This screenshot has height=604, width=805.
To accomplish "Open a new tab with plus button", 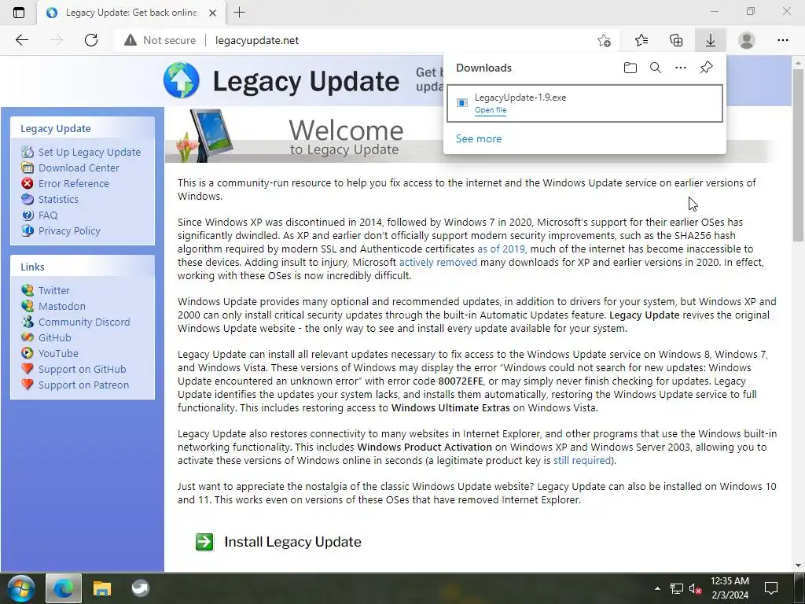I will coord(239,13).
